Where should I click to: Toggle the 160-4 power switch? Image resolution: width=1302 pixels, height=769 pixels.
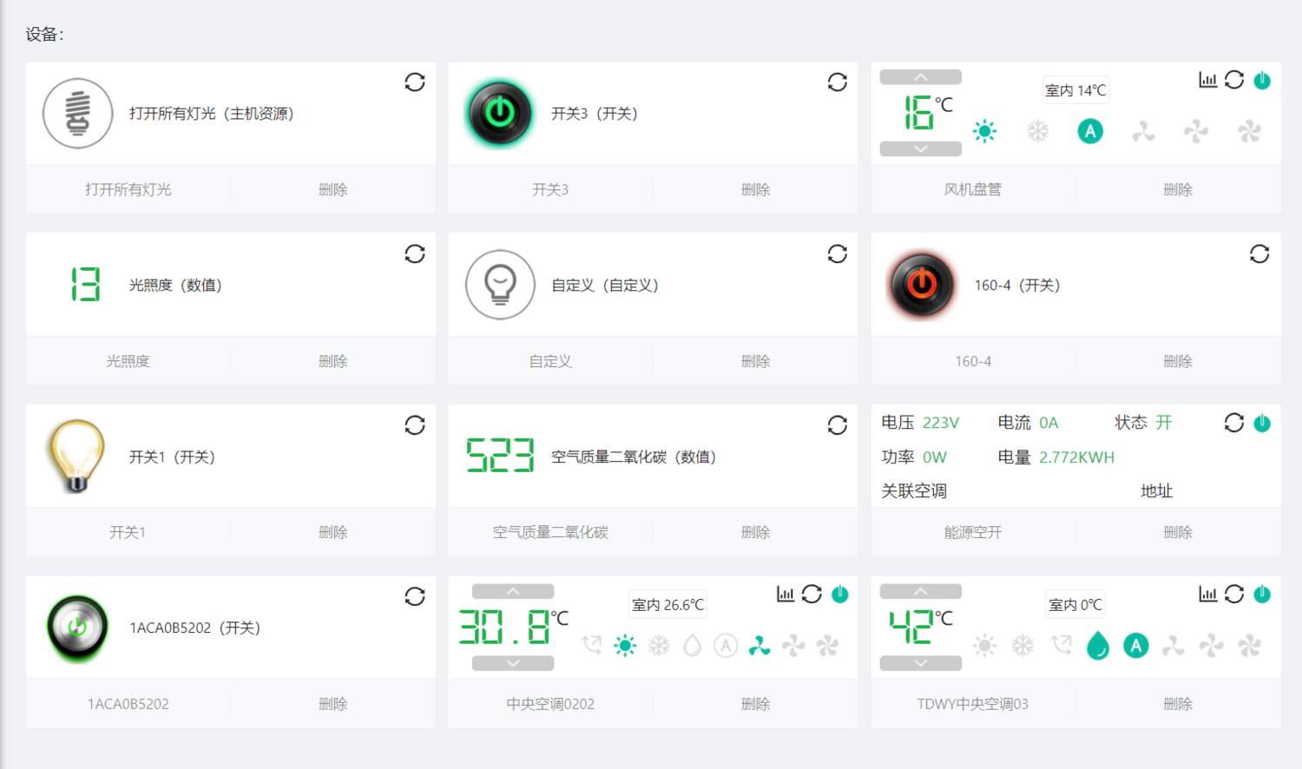coord(920,285)
